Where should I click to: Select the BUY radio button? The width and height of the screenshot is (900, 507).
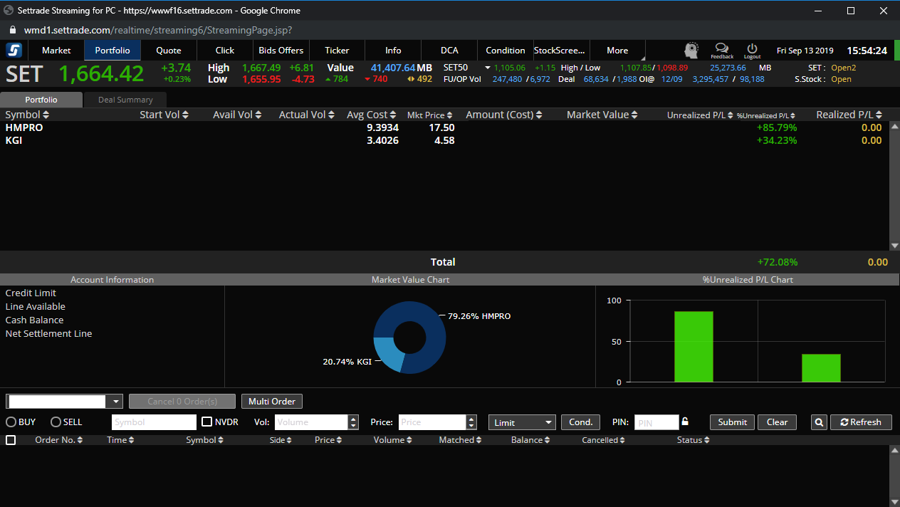coord(11,422)
